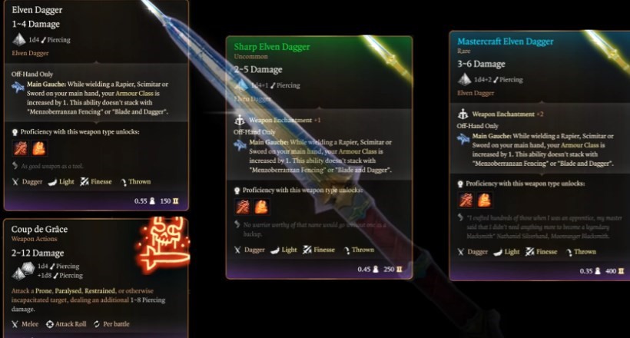Click the Coup de Grâce title

39,229
